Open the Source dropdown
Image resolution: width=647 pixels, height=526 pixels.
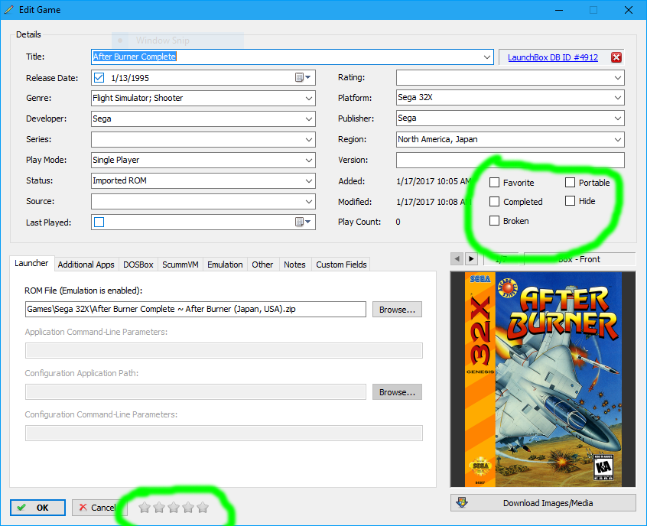pyautogui.click(x=309, y=201)
